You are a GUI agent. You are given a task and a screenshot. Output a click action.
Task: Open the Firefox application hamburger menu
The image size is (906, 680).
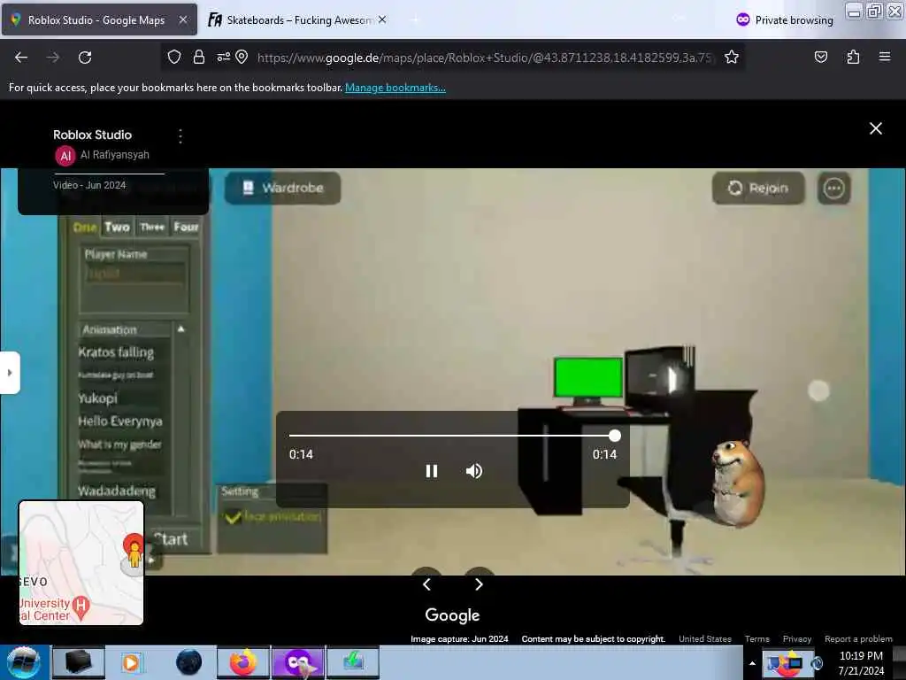coord(885,57)
